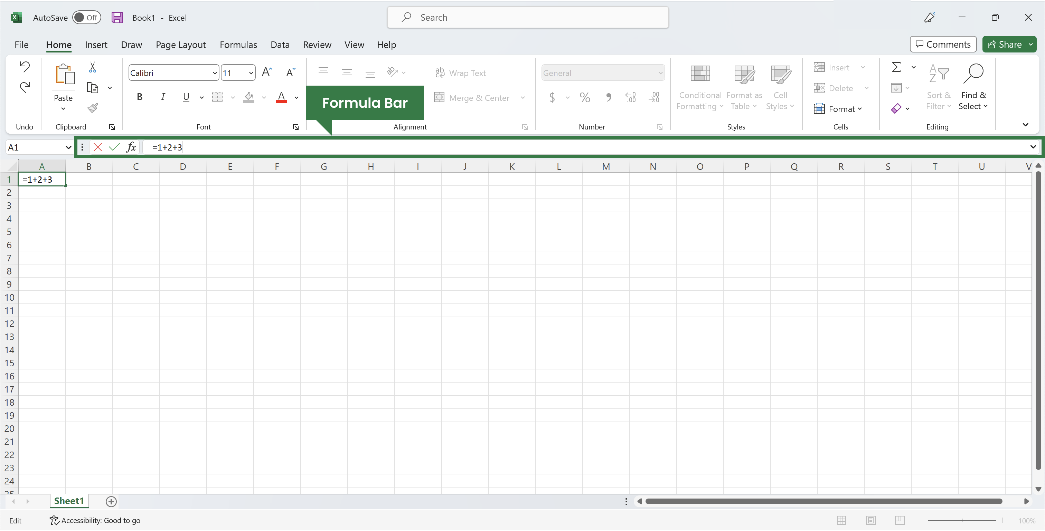
Task: Switch to Page Layout view in status bar
Action: point(870,520)
